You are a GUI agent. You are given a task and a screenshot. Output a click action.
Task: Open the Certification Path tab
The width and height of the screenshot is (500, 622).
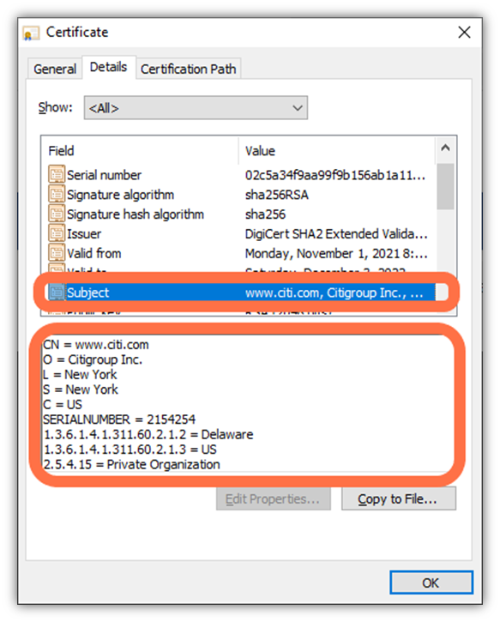coord(188,69)
